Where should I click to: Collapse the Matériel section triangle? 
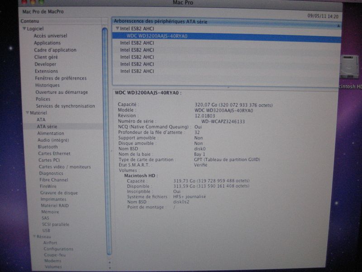[27, 112]
